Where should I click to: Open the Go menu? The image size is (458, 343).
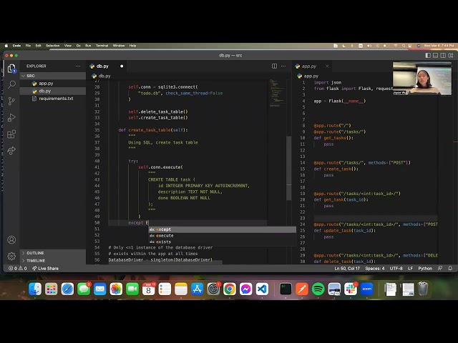pyautogui.click(x=78, y=46)
